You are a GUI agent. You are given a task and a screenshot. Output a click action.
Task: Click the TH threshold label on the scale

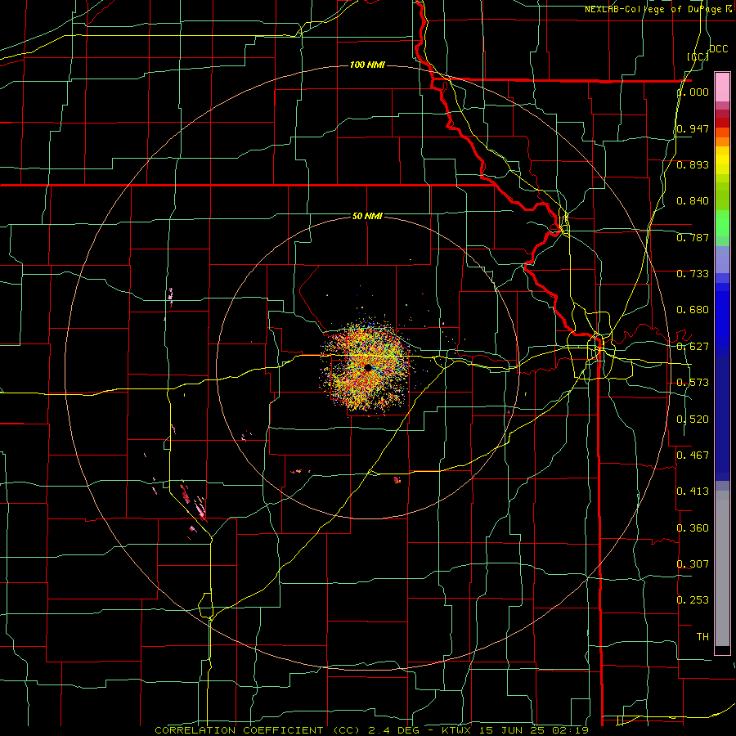(702, 637)
